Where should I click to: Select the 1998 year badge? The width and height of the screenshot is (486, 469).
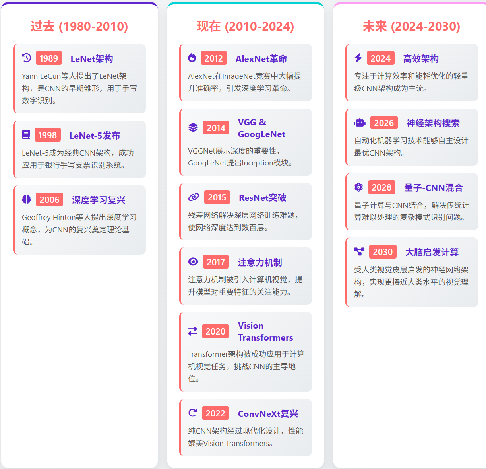click(x=48, y=135)
